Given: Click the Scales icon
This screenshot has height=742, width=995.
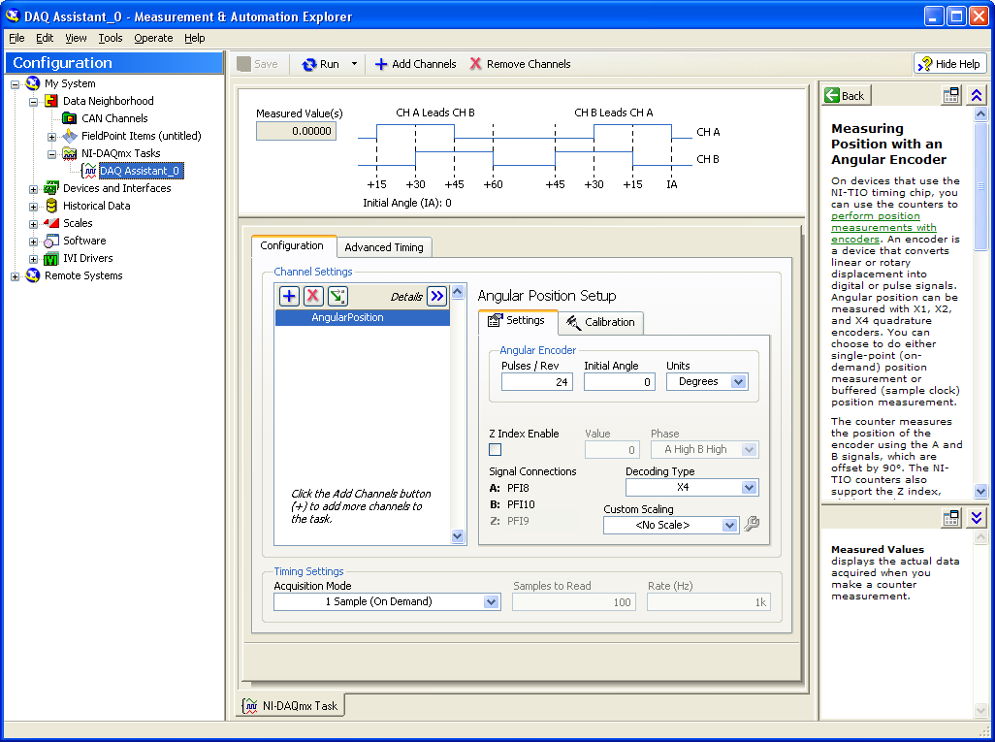Looking at the screenshot, I should [50, 223].
